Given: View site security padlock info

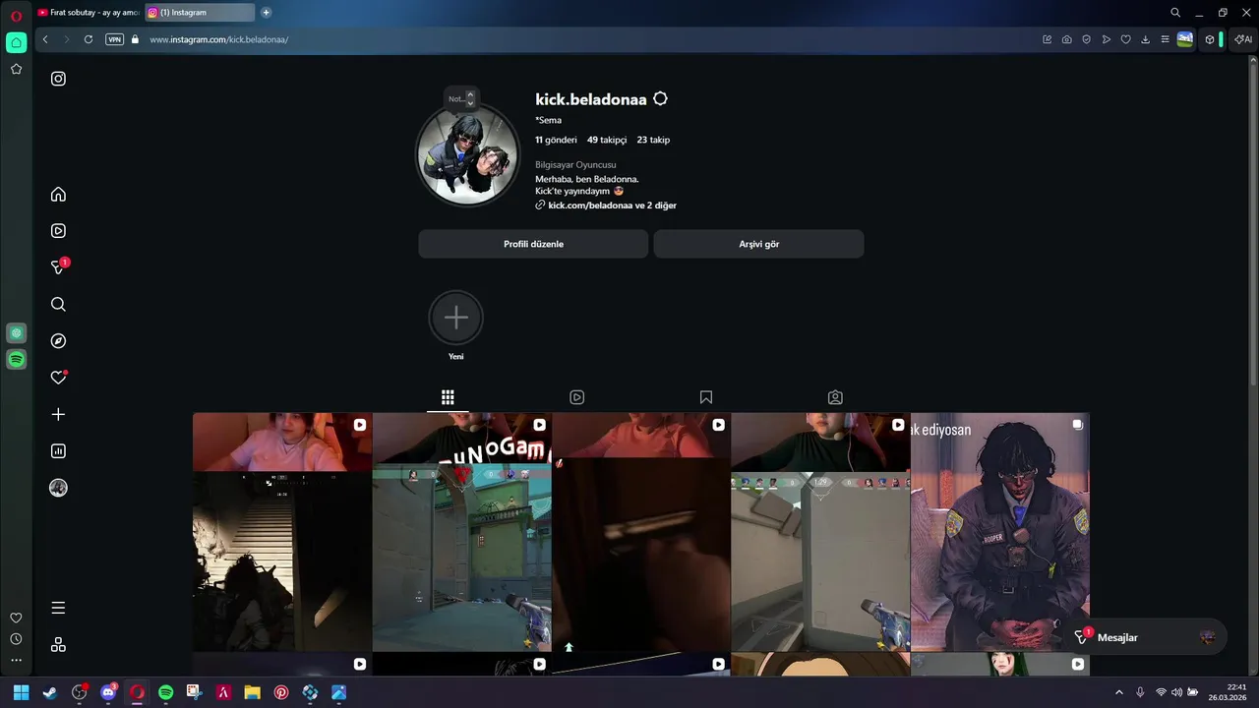Looking at the screenshot, I should coord(136,39).
